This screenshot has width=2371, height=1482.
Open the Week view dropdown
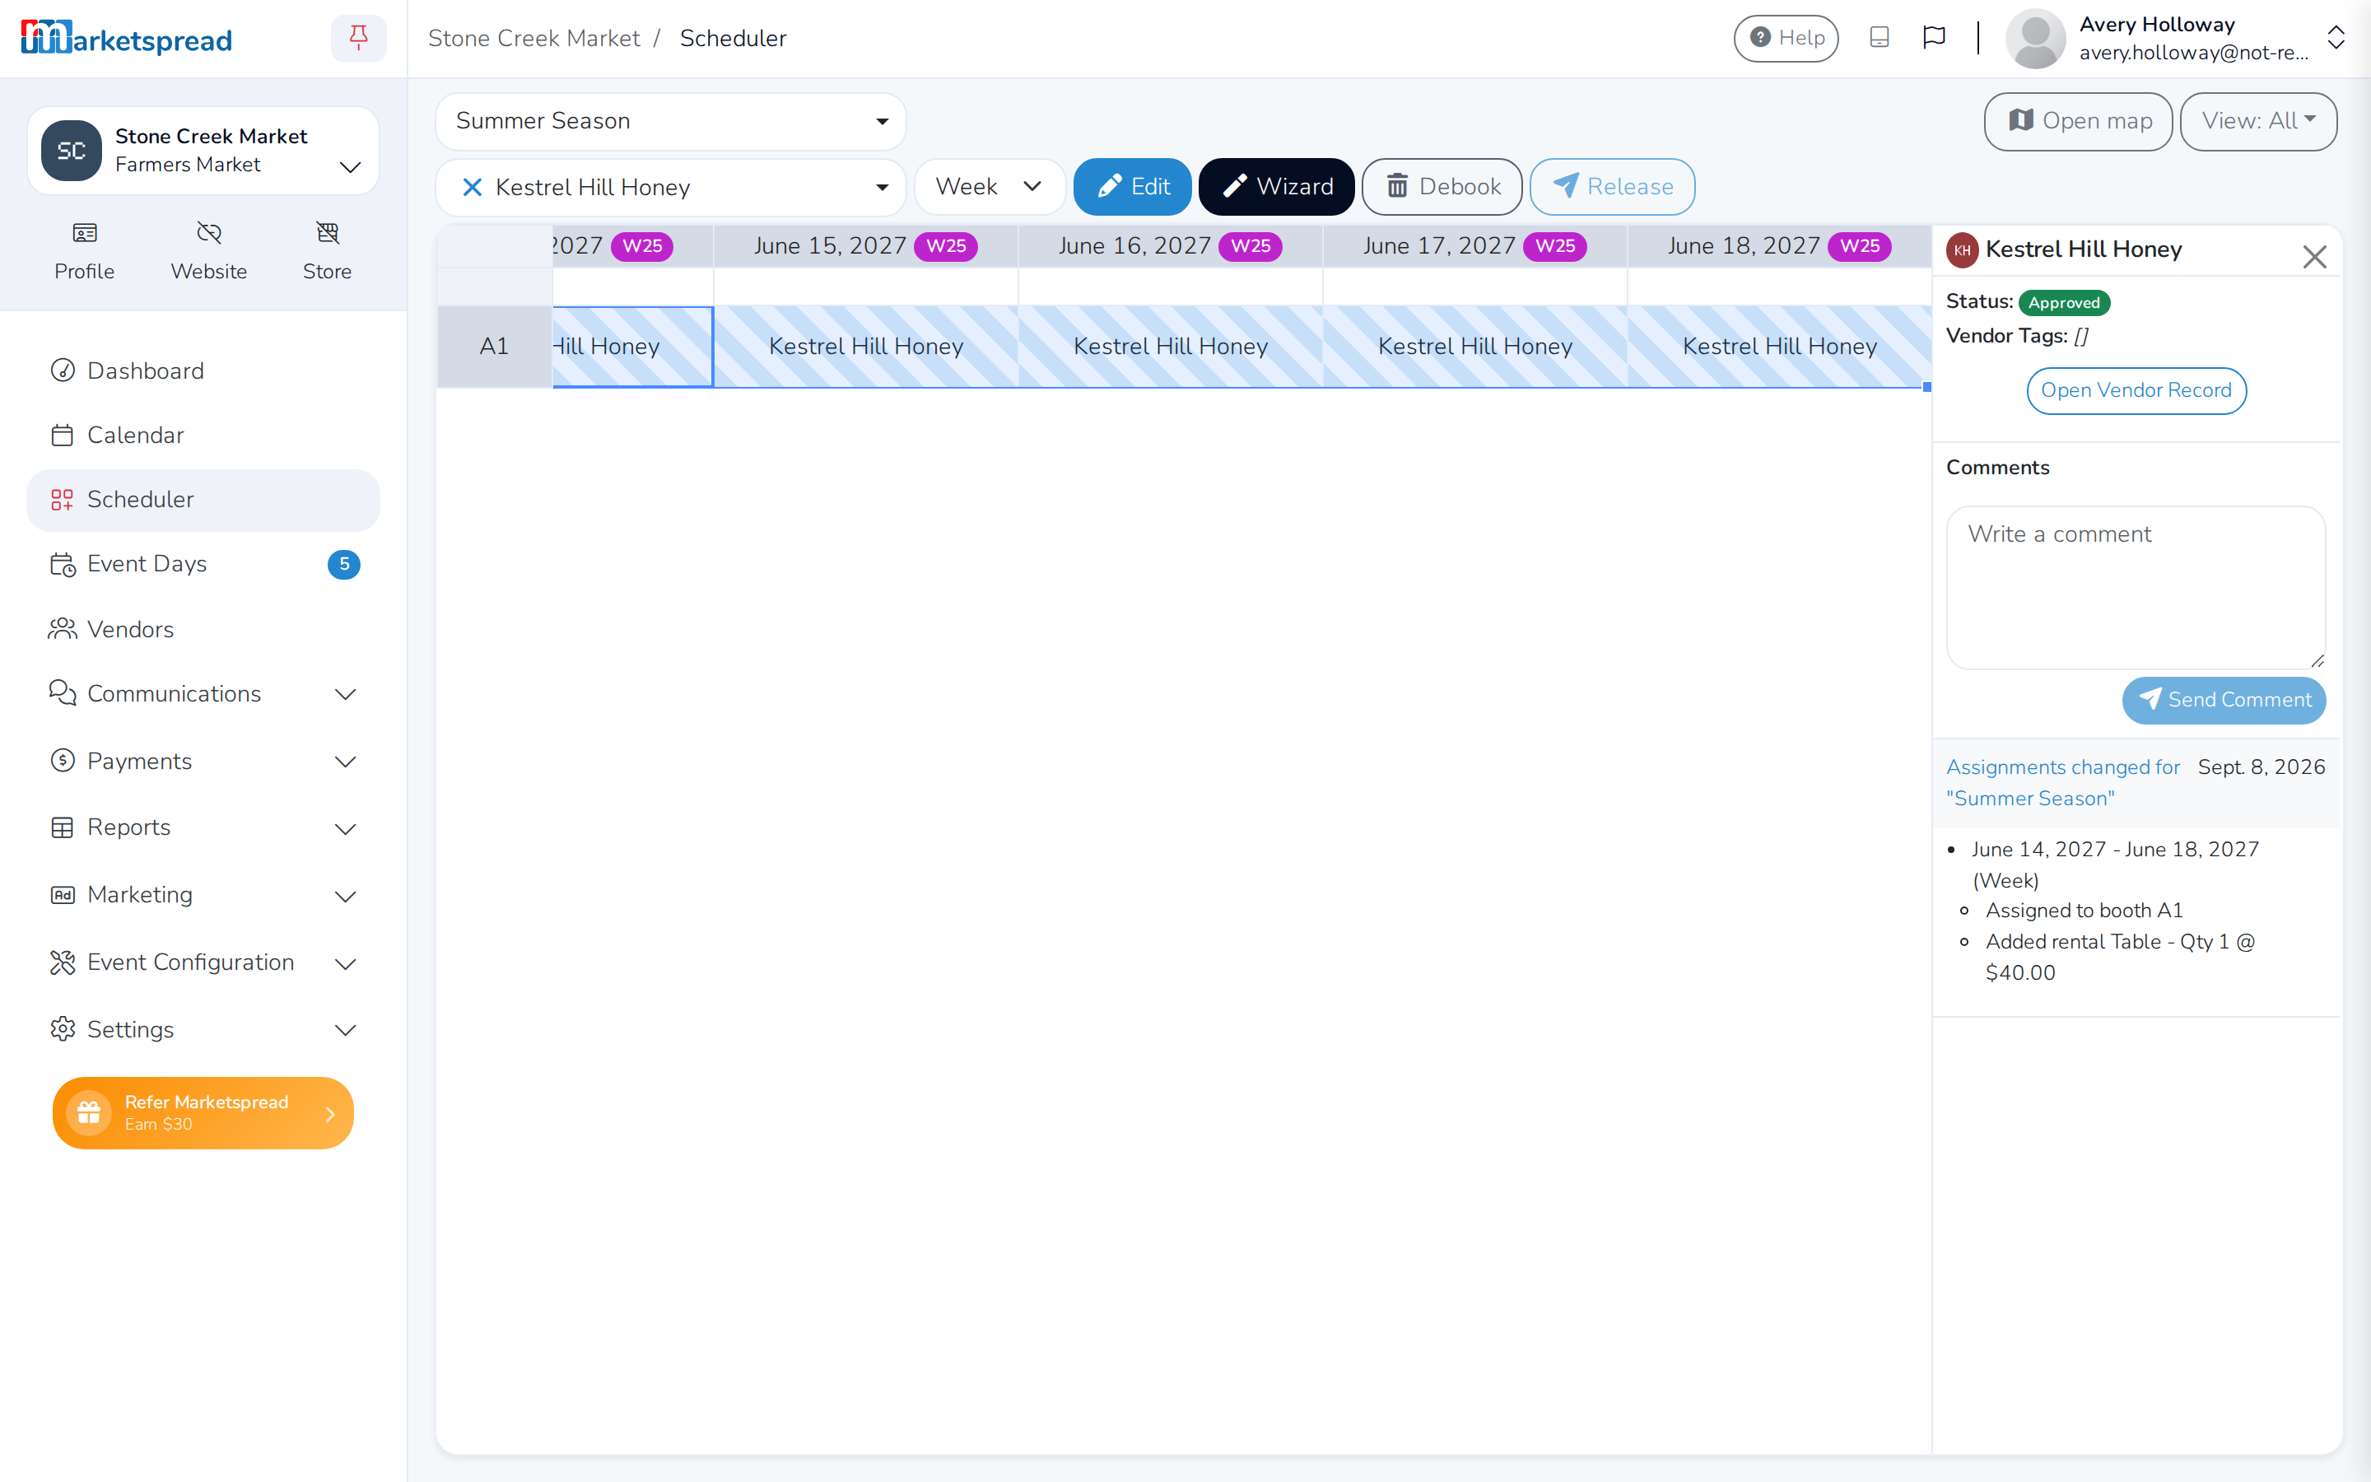990,187
